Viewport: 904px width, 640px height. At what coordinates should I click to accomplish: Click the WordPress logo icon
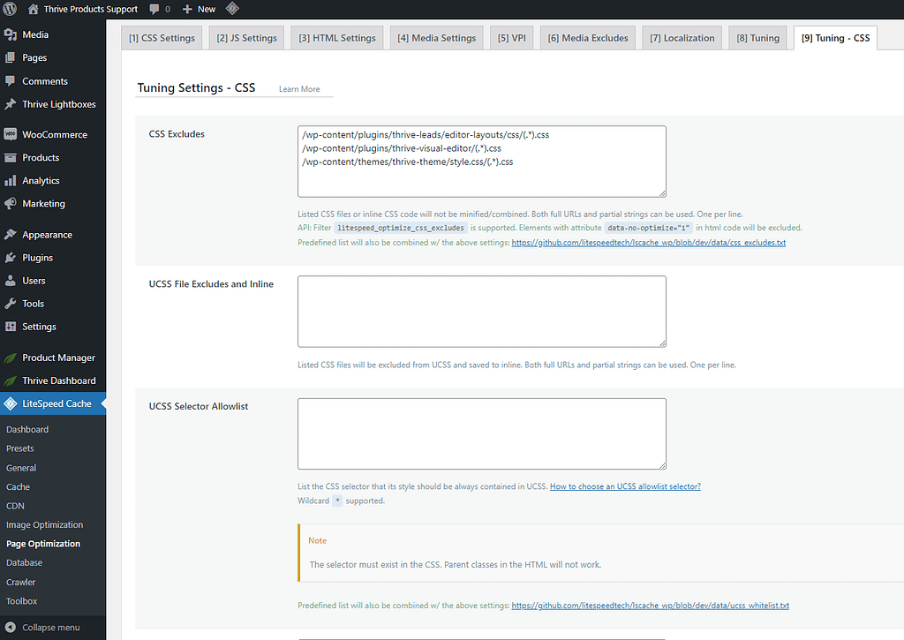10,9
